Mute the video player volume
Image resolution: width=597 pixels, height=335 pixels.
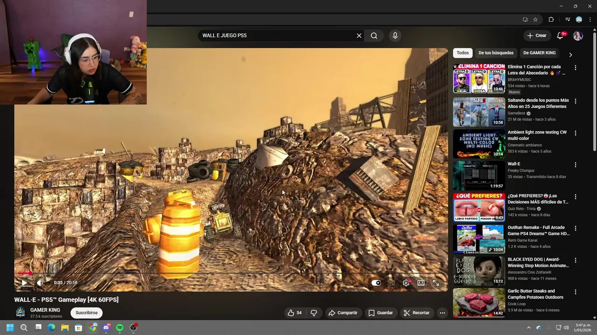[x=40, y=282]
